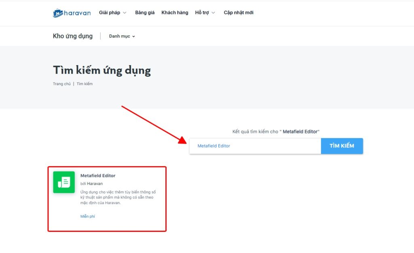The width and height of the screenshot is (414, 253).
Task: Open the Metafield Editor app title
Action: coord(98,176)
